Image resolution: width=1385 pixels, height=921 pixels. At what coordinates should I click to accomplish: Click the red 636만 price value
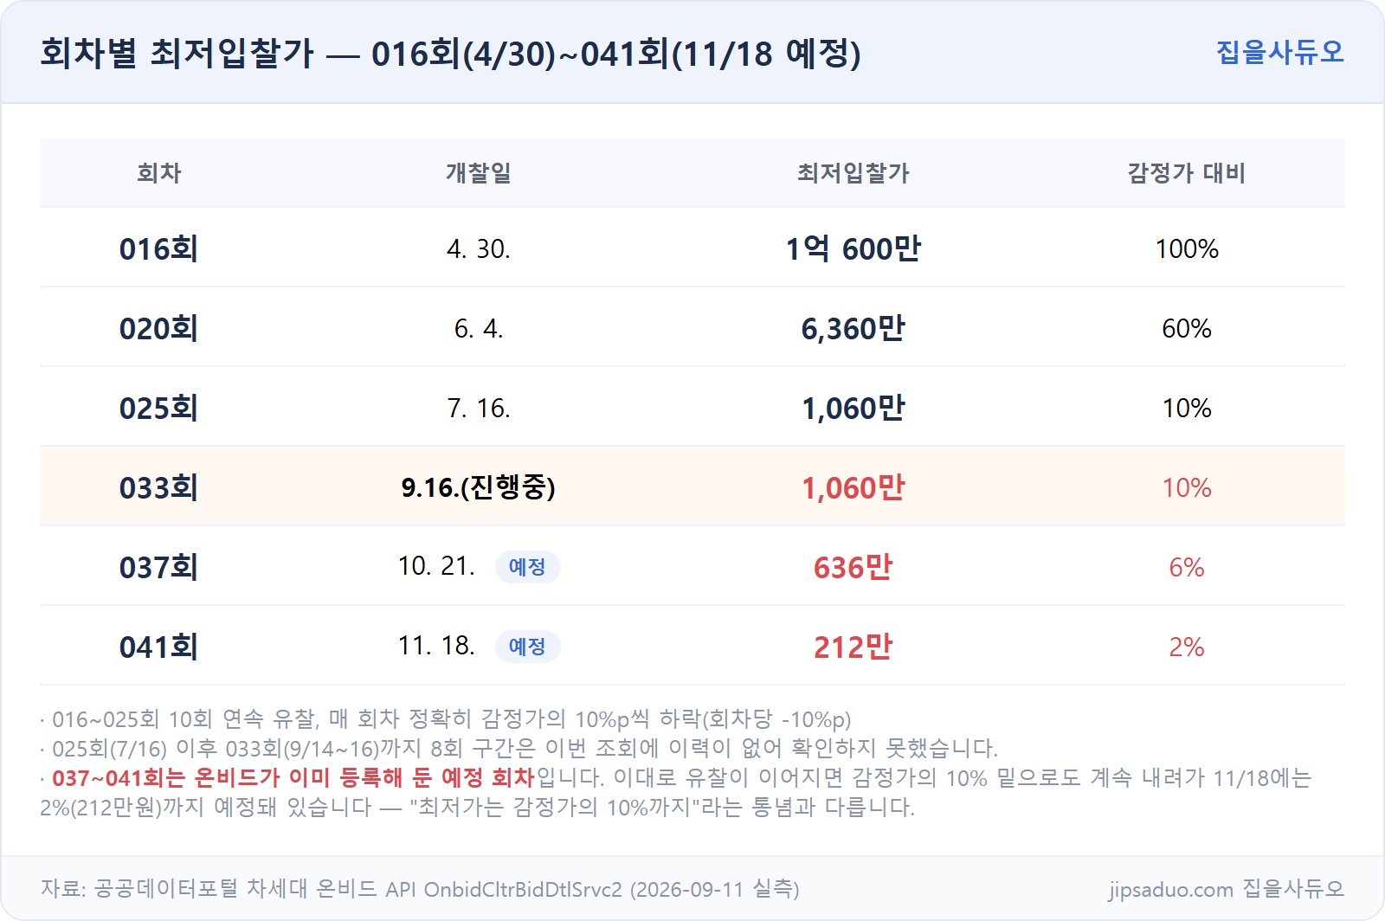[853, 568]
